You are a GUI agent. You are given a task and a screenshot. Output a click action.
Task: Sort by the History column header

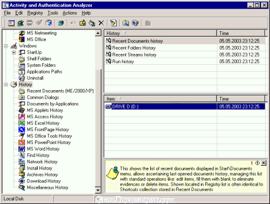pos(160,33)
